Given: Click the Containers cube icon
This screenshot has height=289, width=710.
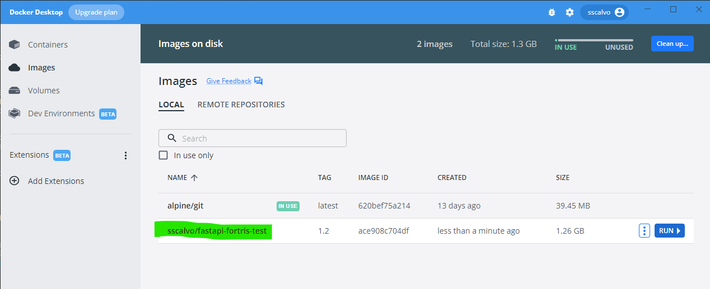Looking at the screenshot, I should click(15, 45).
